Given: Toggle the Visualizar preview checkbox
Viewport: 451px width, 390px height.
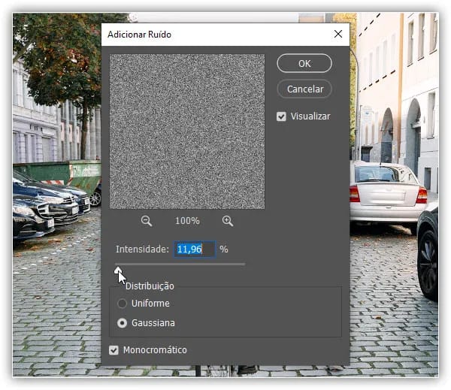Looking at the screenshot, I should pos(282,116).
